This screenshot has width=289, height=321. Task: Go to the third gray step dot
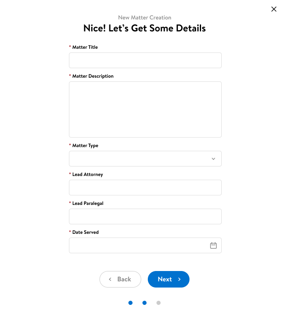click(159, 303)
